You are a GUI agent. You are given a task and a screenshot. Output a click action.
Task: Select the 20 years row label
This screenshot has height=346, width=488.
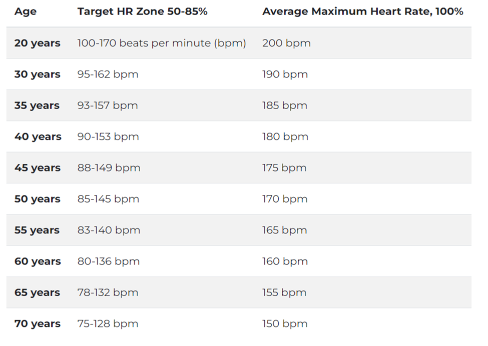click(x=37, y=43)
